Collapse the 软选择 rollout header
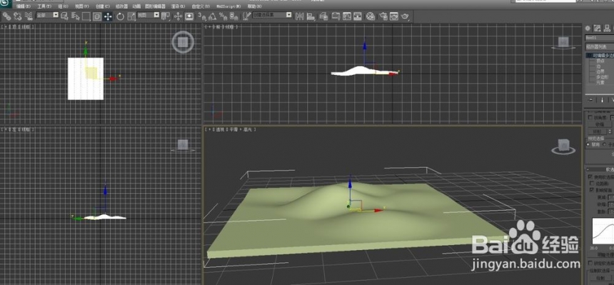The width and height of the screenshot is (614, 285). click(600, 169)
